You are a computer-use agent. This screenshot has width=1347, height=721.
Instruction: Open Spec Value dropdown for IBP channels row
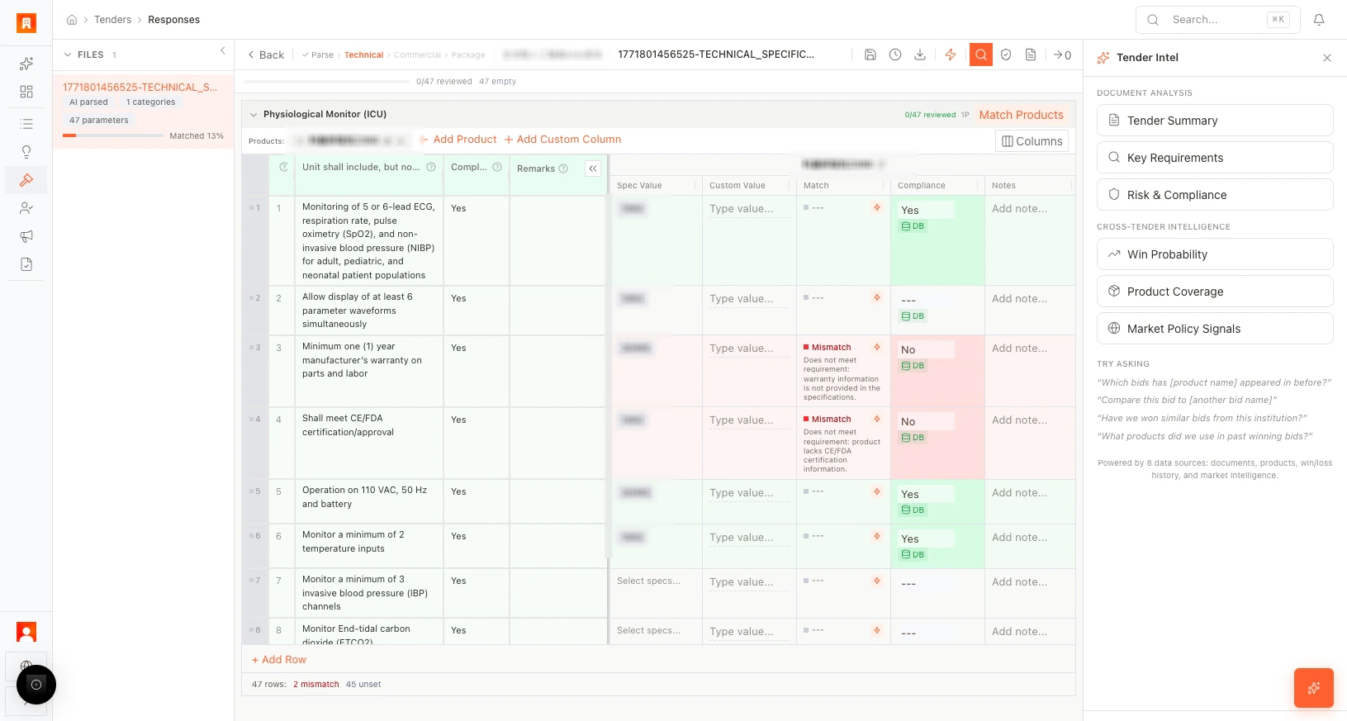(649, 581)
